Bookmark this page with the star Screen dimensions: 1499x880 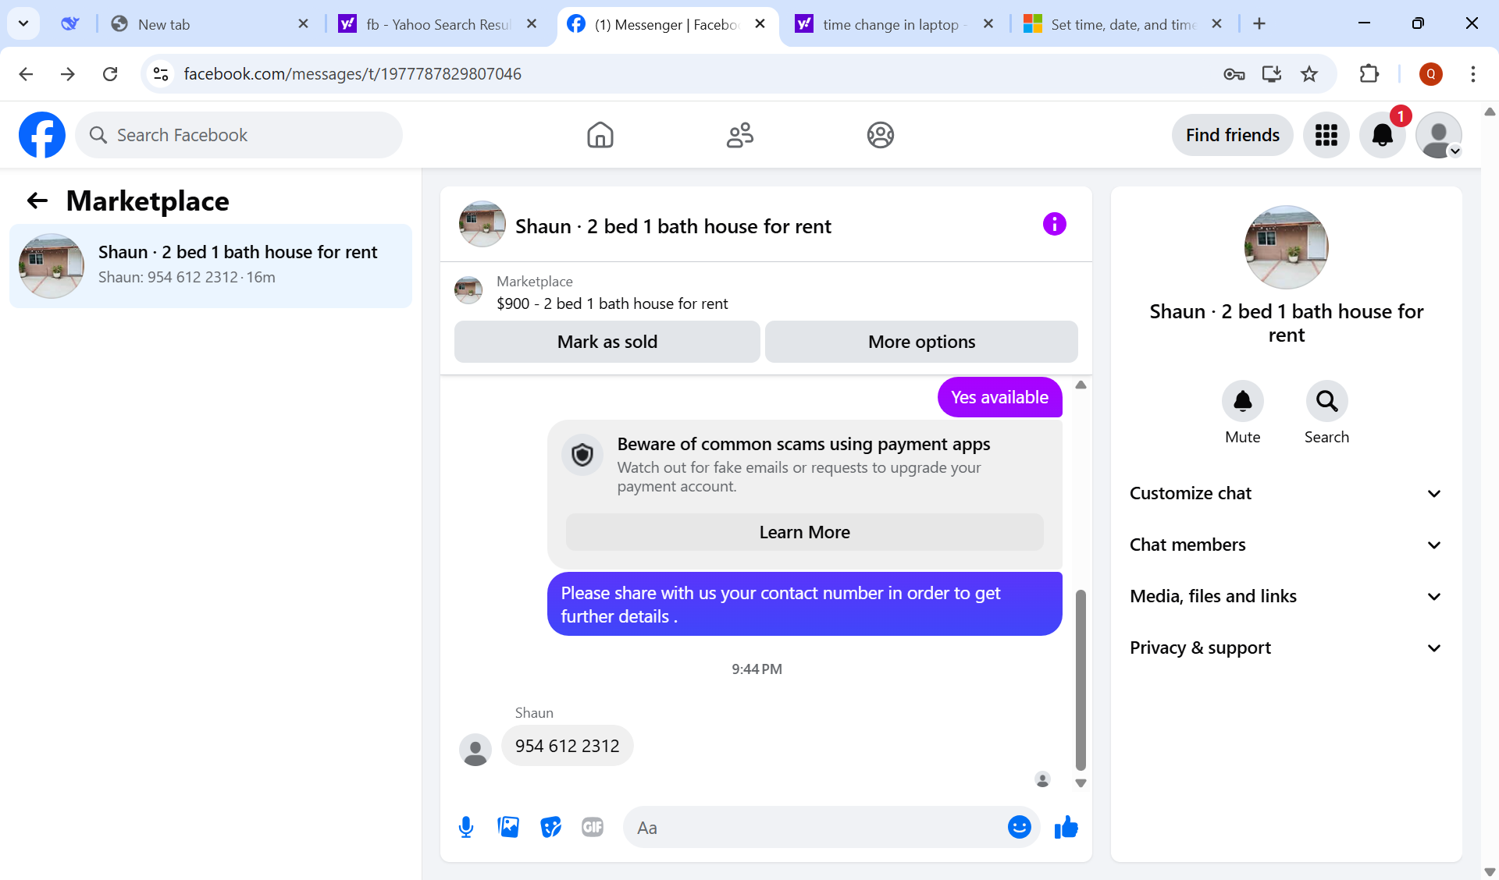(1309, 74)
